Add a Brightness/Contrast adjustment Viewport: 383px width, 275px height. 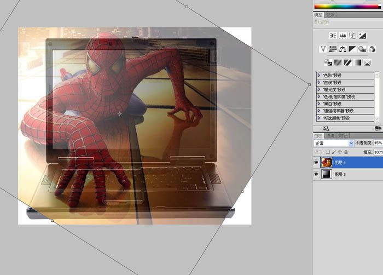(x=333, y=36)
